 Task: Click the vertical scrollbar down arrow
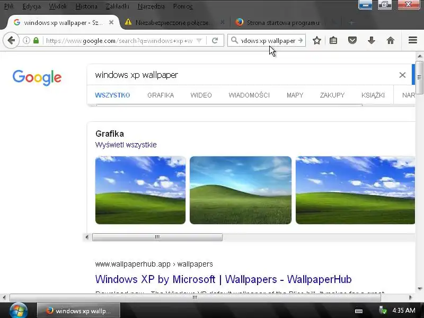[x=419, y=288]
